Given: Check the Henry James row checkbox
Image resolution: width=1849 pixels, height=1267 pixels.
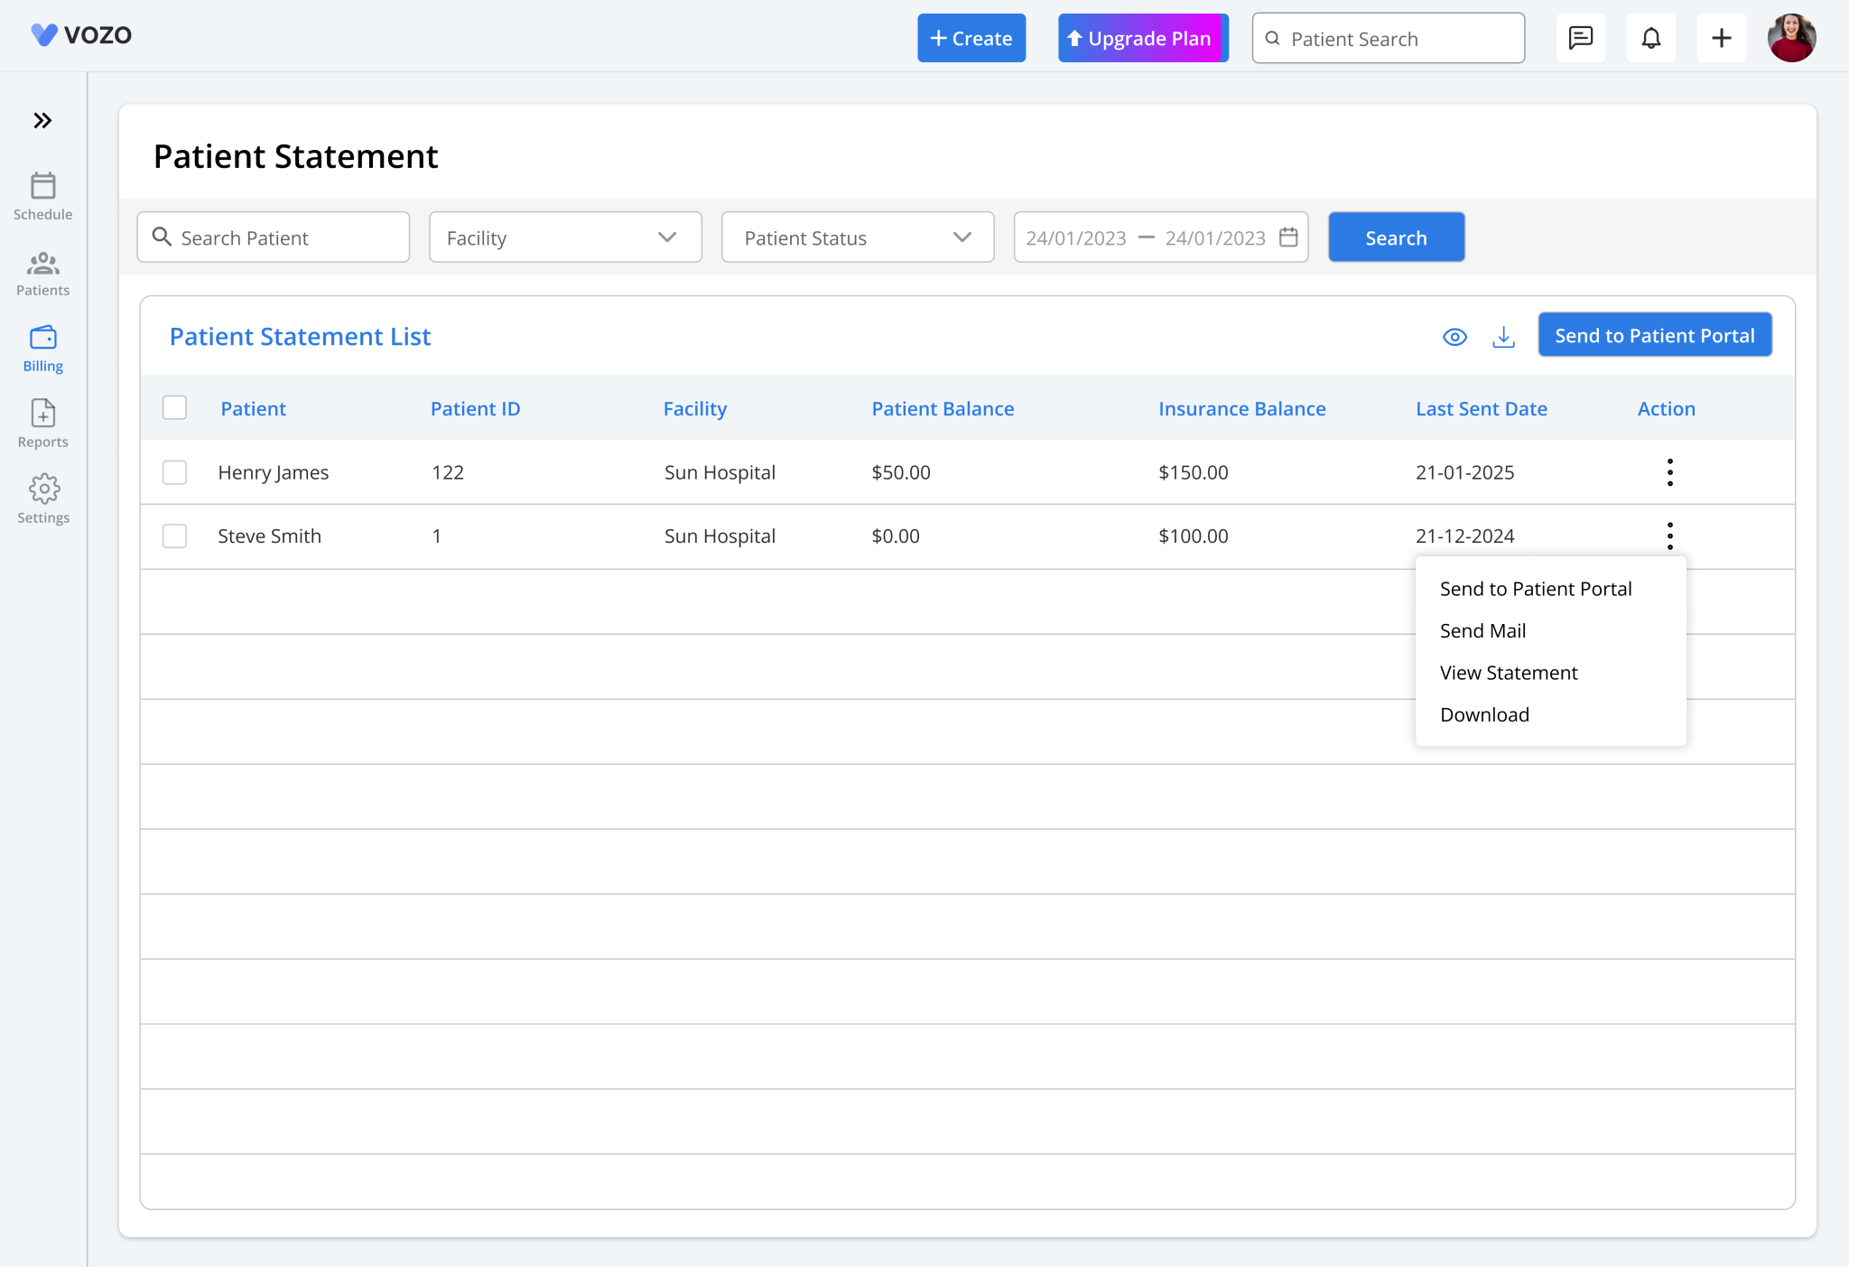Looking at the screenshot, I should click(174, 472).
